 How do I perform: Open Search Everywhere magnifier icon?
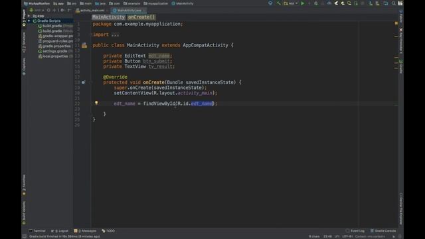[394, 3]
